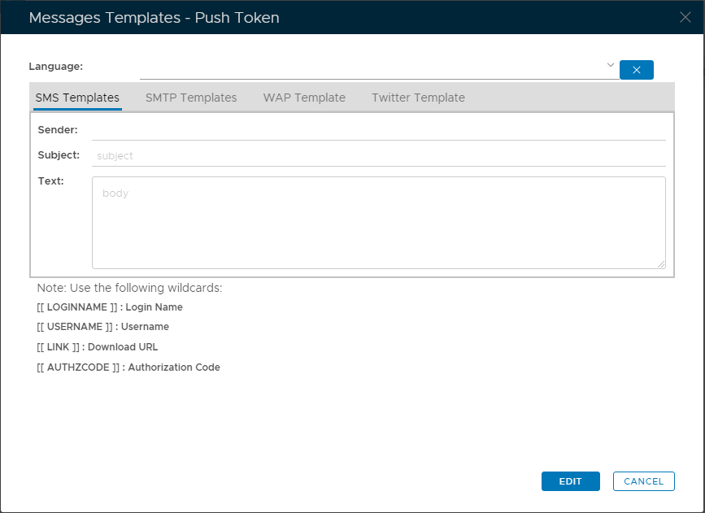Open the Language selection field
Screen dimensions: 705x513
(x=374, y=68)
